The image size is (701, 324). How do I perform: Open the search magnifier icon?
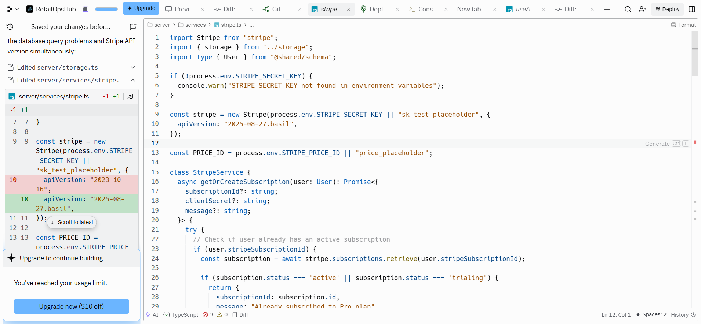point(628,9)
